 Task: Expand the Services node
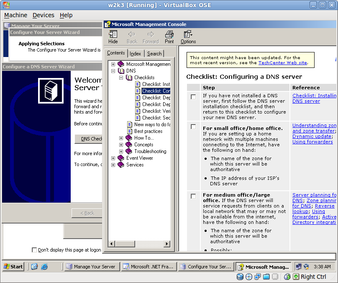[113, 165]
